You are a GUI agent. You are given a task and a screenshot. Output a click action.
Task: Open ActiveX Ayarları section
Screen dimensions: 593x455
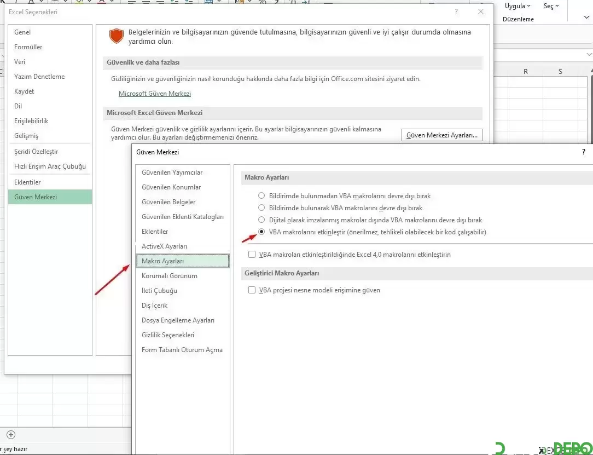click(182, 246)
